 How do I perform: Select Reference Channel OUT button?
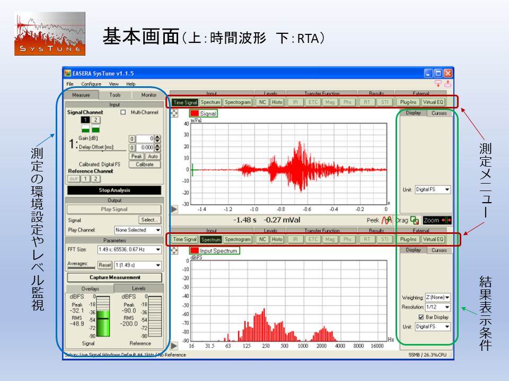click(x=74, y=179)
